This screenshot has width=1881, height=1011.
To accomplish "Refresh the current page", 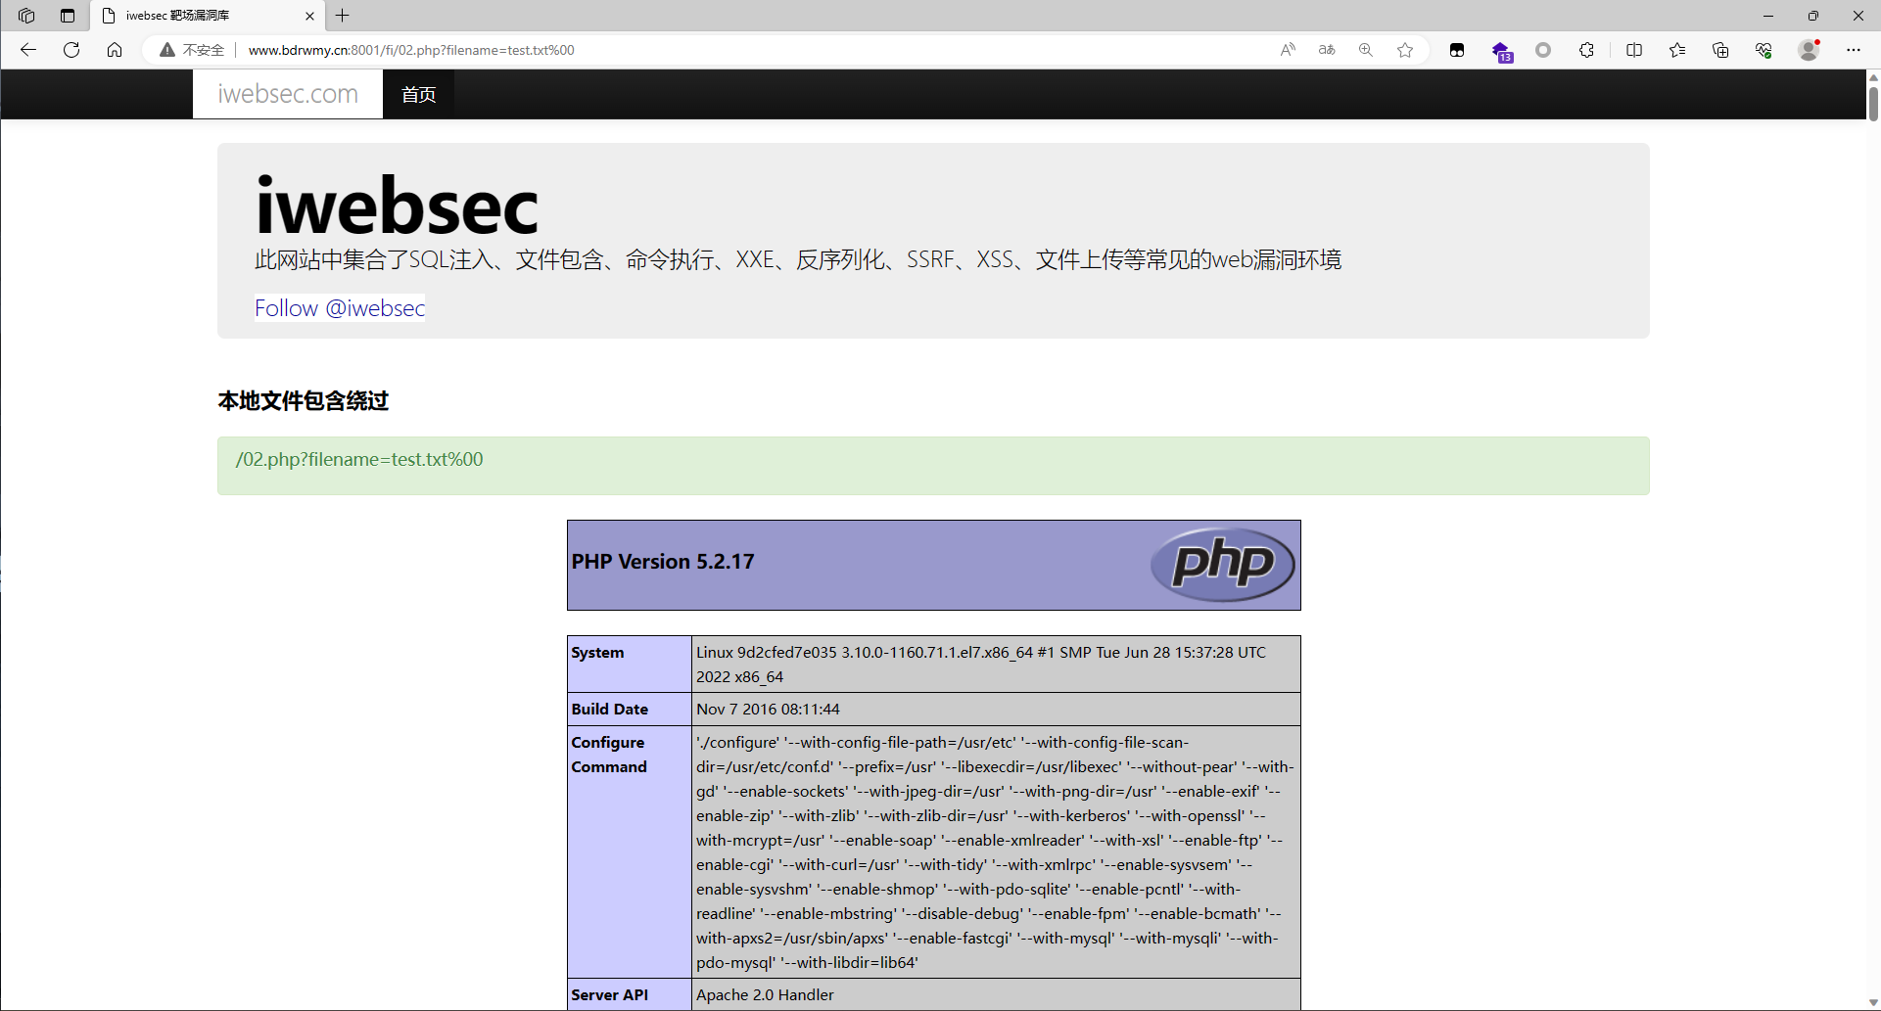I will tap(71, 50).
